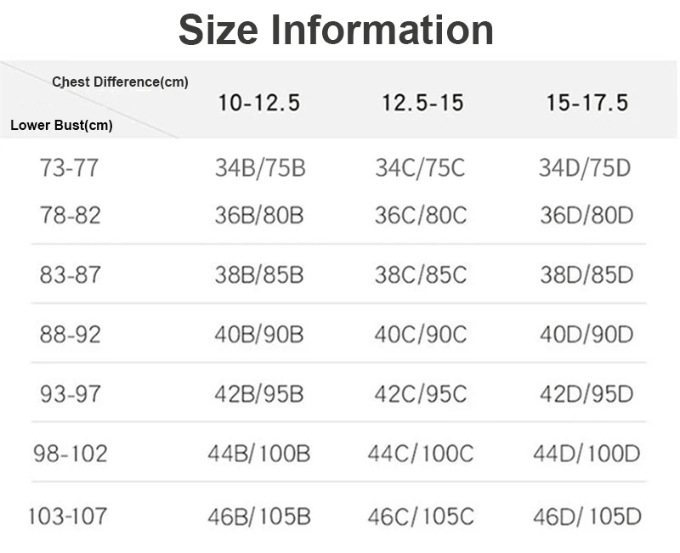Select the Lower Bust(cm) header label
The height and width of the screenshot is (553, 680).
(x=61, y=125)
